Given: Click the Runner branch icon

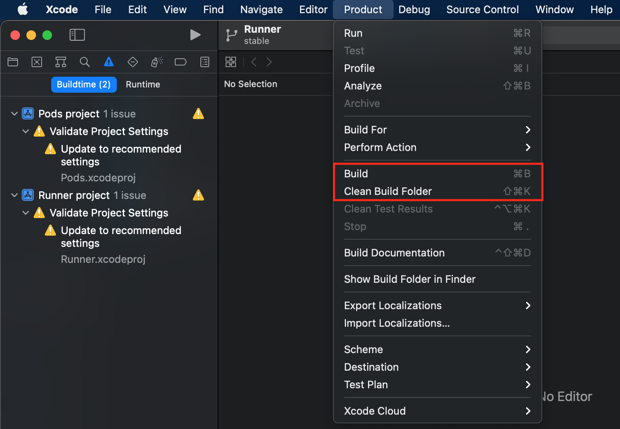Looking at the screenshot, I should (x=231, y=35).
